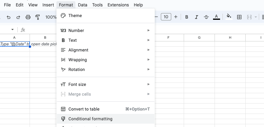Select Convert to table menu item

coord(106,109)
